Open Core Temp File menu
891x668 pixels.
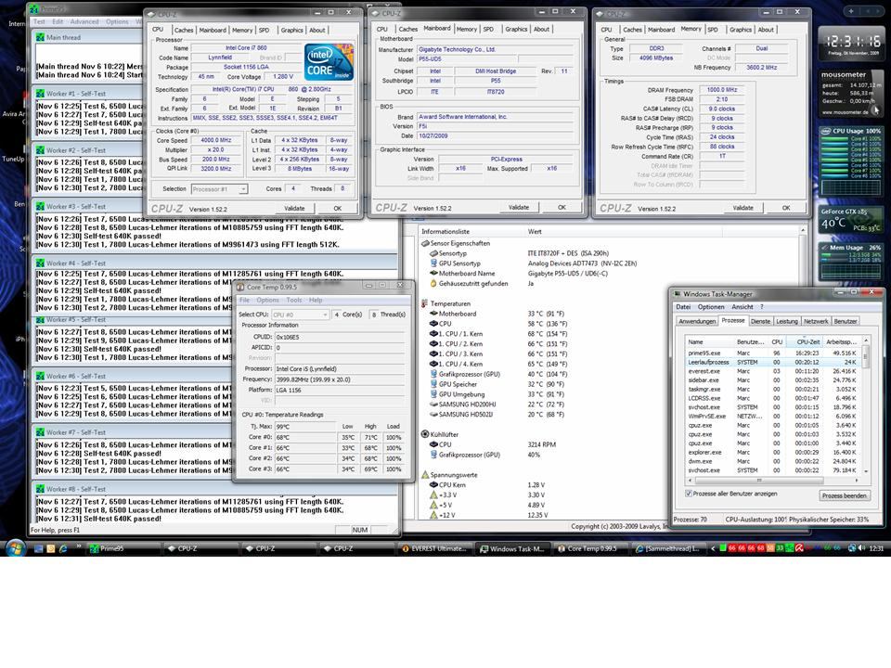click(244, 300)
